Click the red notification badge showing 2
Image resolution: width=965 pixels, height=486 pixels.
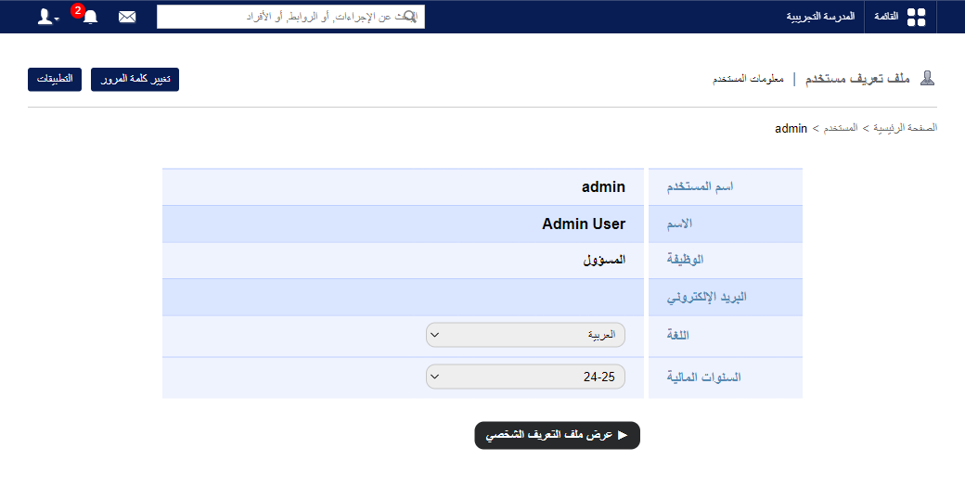[x=78, y=10]
